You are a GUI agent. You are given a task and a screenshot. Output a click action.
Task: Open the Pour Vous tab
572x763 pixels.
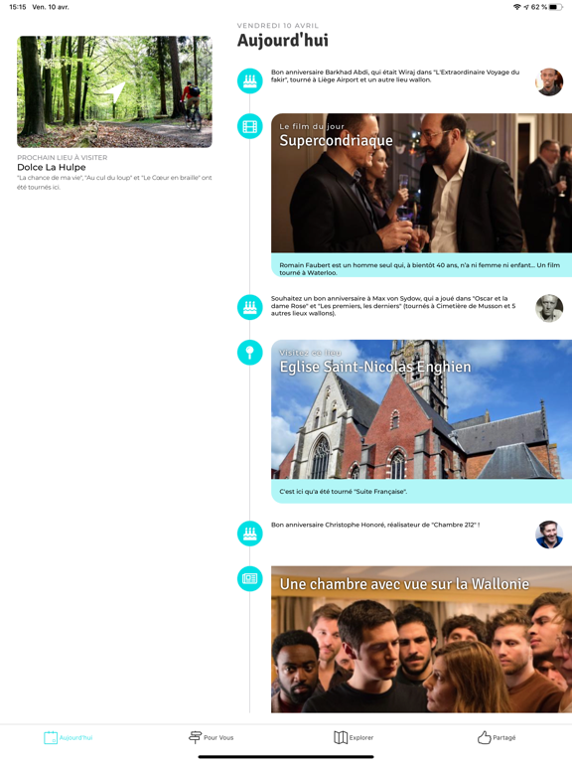click(x=212, y=738)
